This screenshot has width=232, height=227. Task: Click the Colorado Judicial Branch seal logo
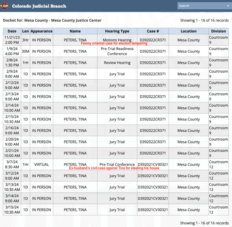pyautogui.click(x=4, y=6)
